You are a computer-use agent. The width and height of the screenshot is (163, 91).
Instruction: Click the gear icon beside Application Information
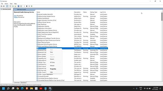coord(37,28)
